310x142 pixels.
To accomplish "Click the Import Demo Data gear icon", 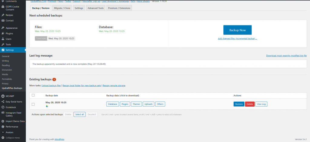I will click(3, 121).
